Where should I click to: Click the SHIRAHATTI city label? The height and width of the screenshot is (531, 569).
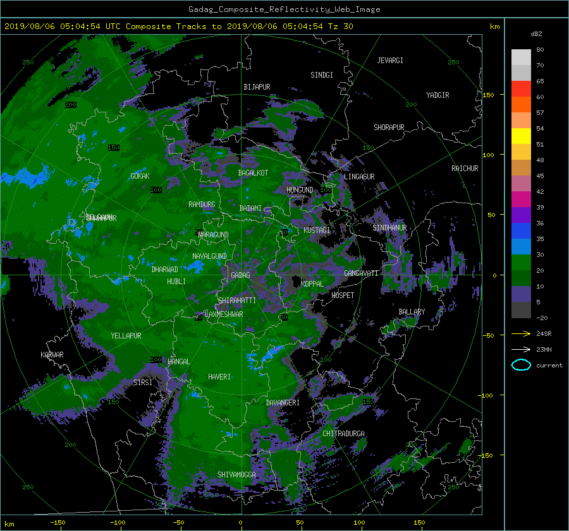tap(237, 301)
